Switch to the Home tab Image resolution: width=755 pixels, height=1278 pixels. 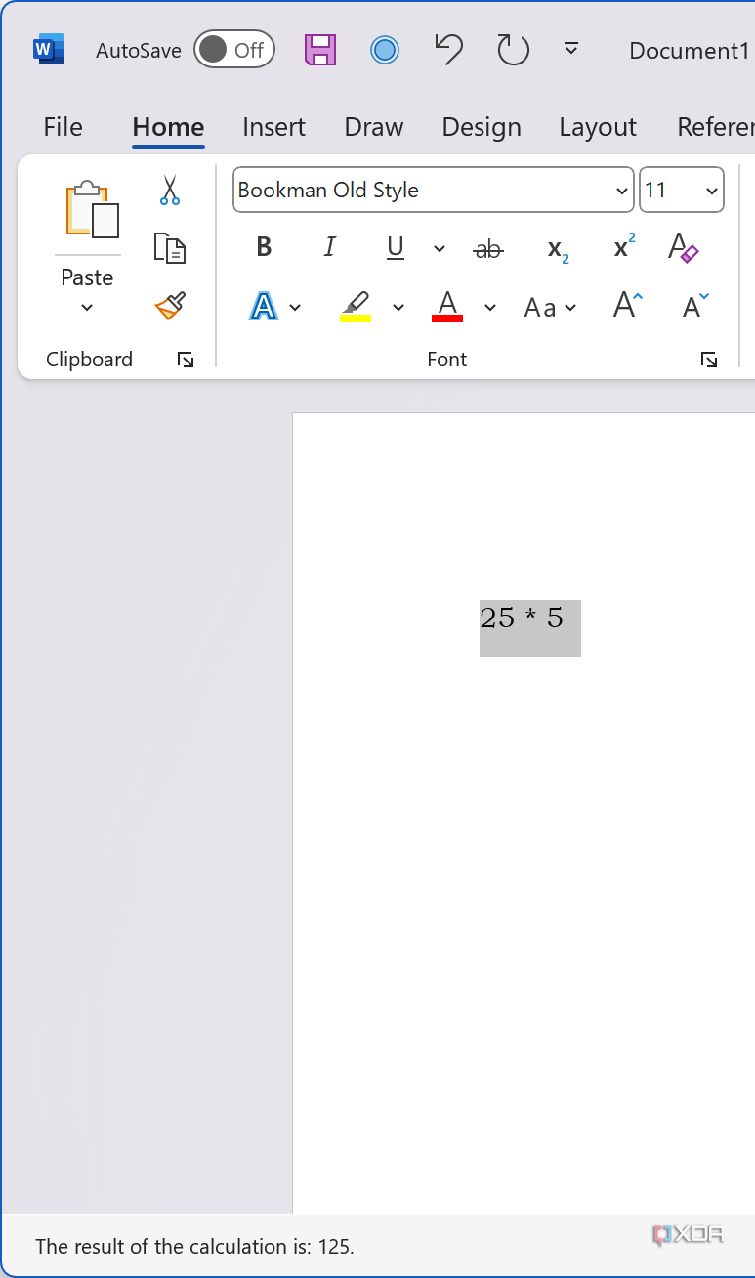pos(168,127)
